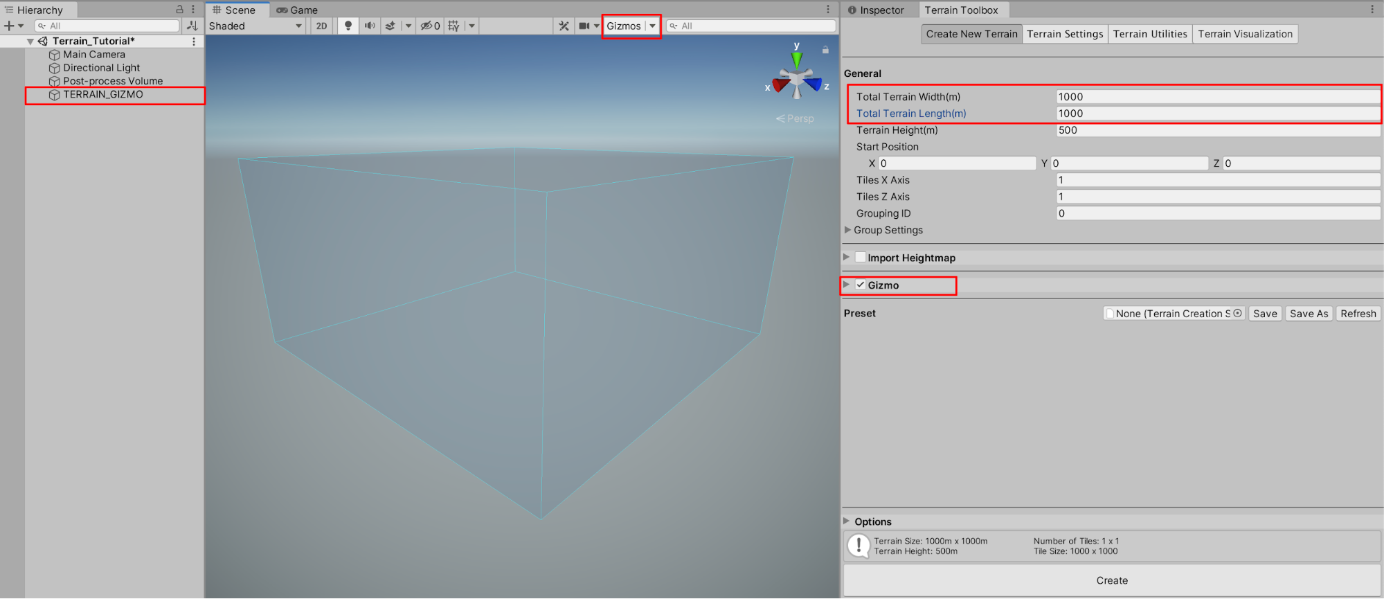Enable the Import Heightmap checkbox
This screenshot has width=1384, height=599.
pyautogui.click(x=861, y=257)
